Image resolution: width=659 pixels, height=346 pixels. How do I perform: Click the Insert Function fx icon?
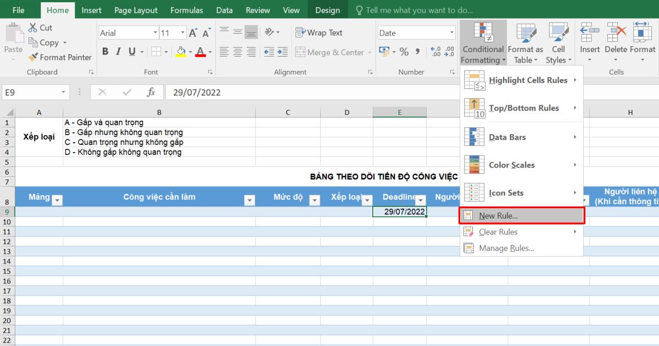[151, 92]
